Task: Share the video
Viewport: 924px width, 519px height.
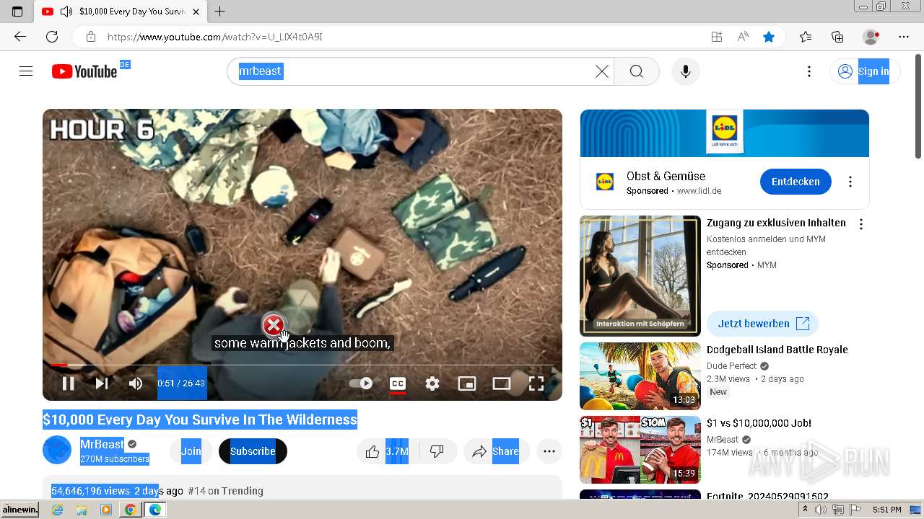Action: (495, 451)
